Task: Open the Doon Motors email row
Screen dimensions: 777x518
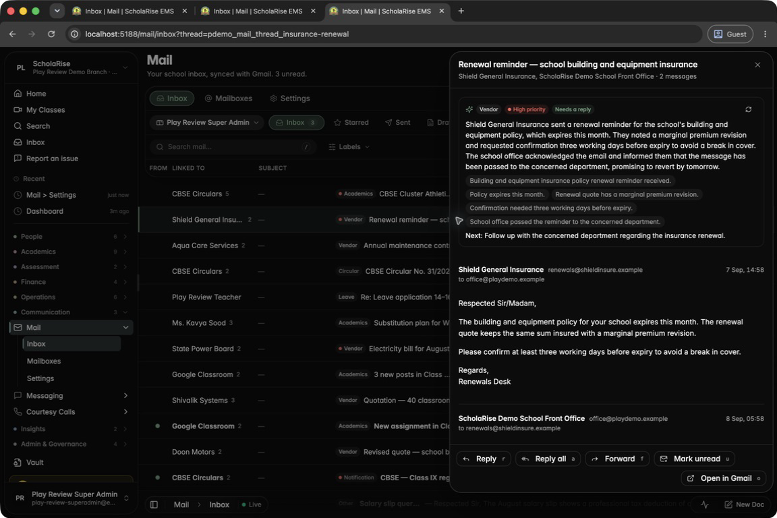Action: [x=295, y=452]
